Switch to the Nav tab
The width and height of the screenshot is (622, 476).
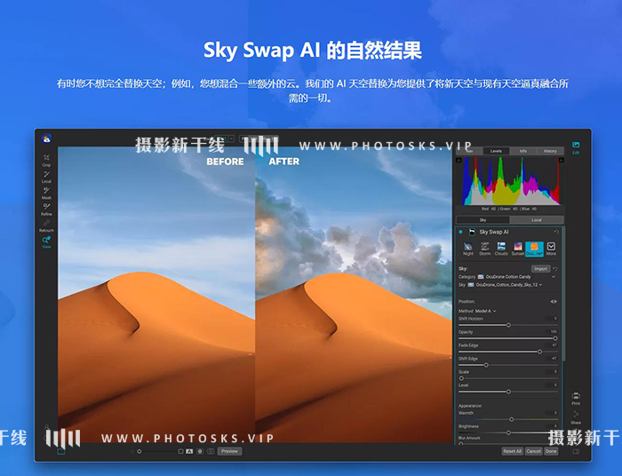469,151
